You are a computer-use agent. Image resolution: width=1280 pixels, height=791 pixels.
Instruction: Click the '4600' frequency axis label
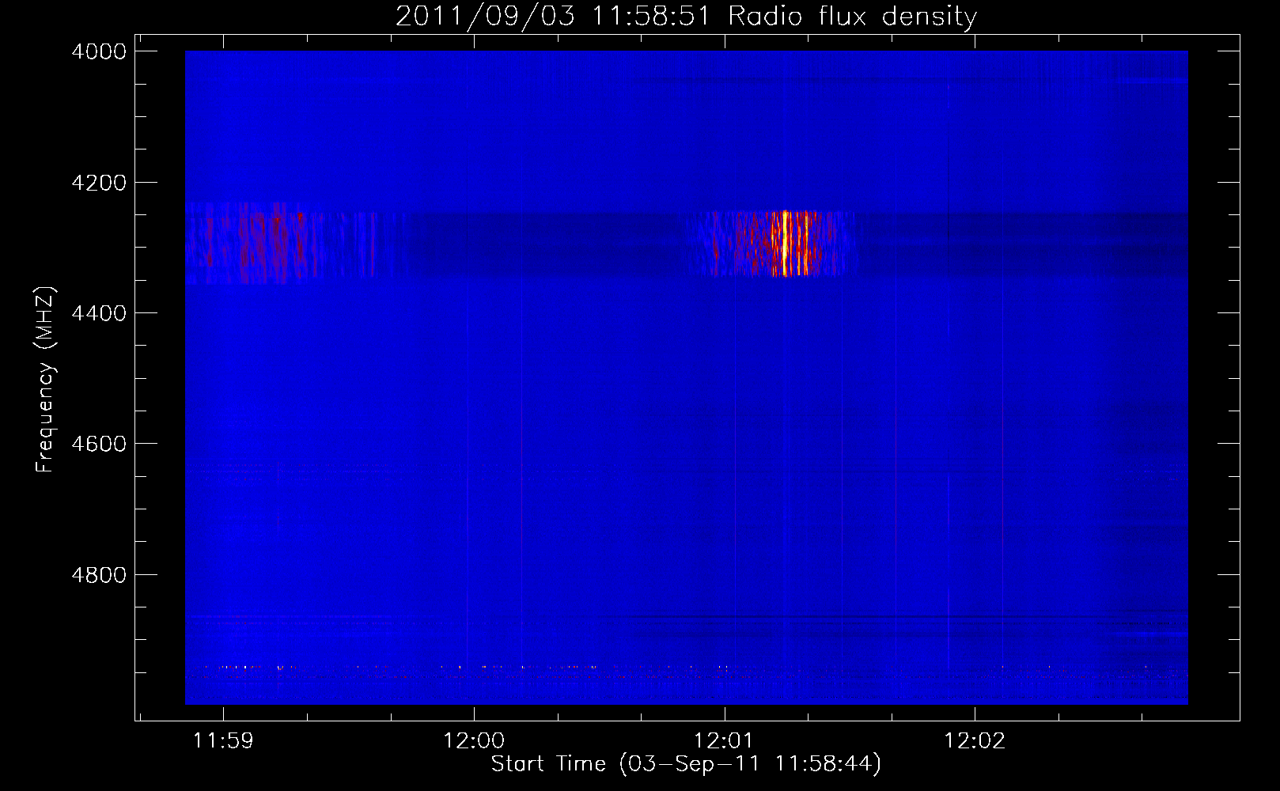[x=99, y=444]
